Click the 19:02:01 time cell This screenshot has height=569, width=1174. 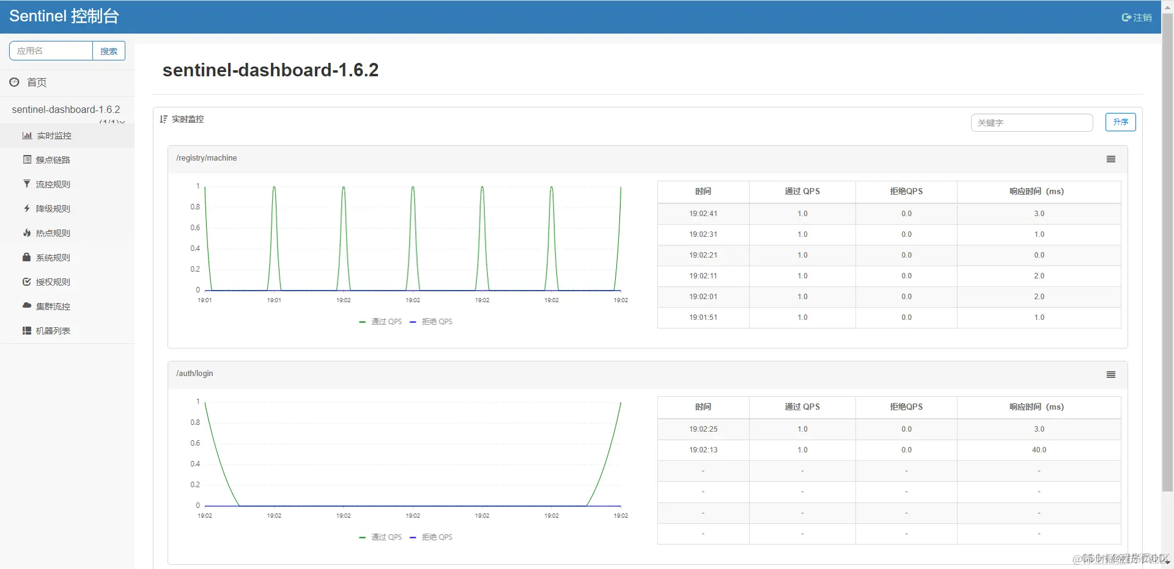(x=703, y=297)
